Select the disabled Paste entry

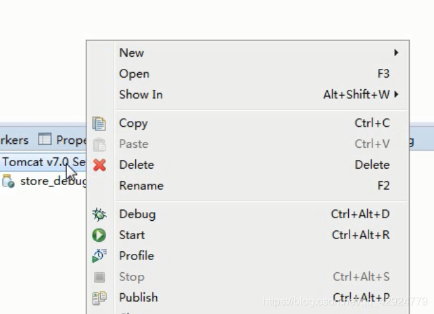[x=247, y=144]
